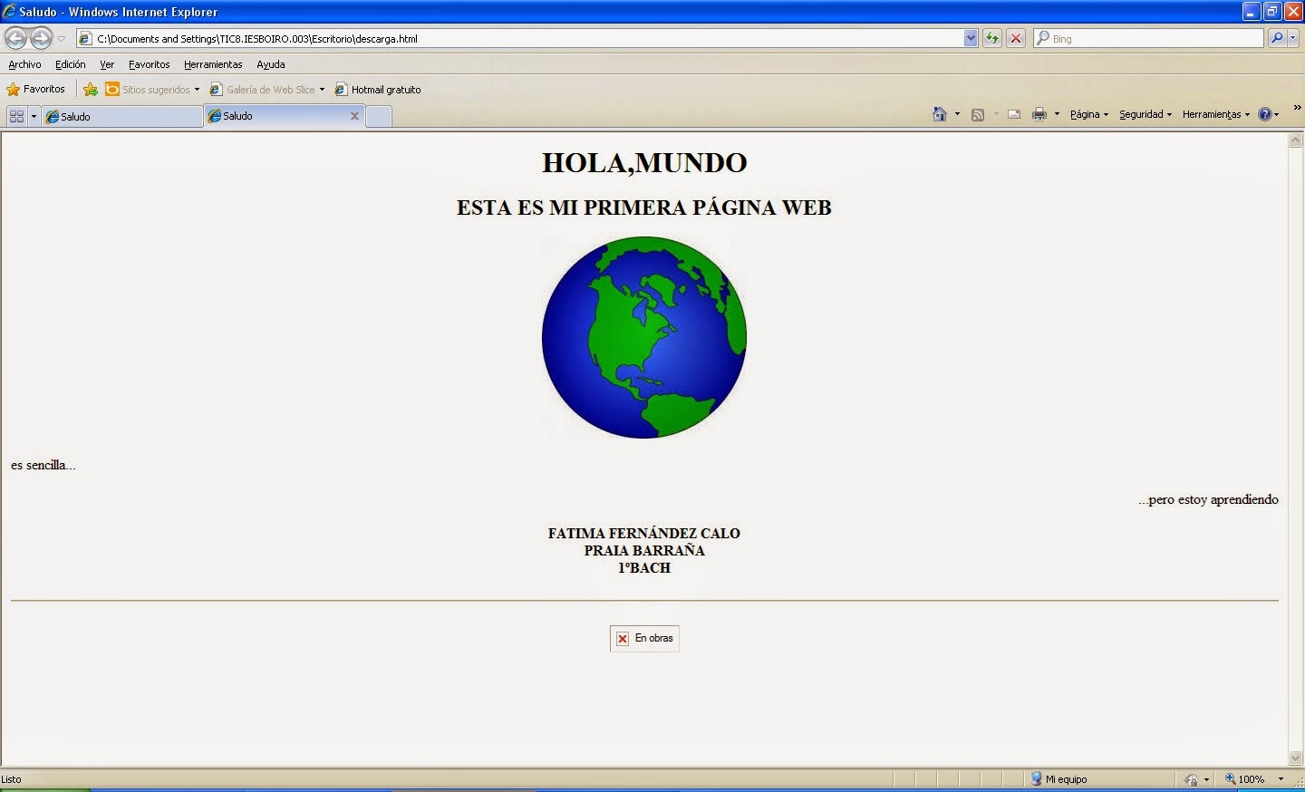This screenshot has width=1305, height=792.
Task: Stop loading with the red X icon
Action: (1016, 39)
